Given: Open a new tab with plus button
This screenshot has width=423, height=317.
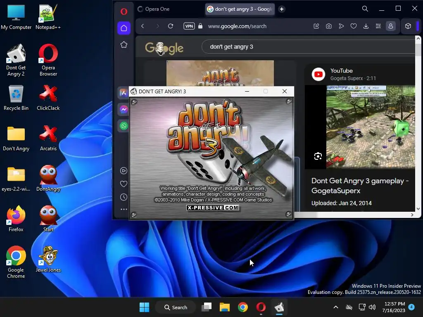Looking at the screenshot, I should pyautogui.click(x=282, y=9).
